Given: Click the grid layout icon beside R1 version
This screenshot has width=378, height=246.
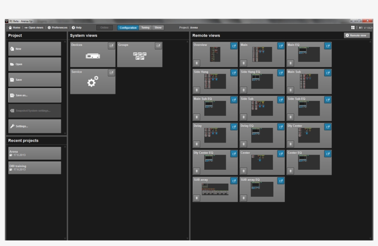Looking at the screenshot, I should point(353,28).
